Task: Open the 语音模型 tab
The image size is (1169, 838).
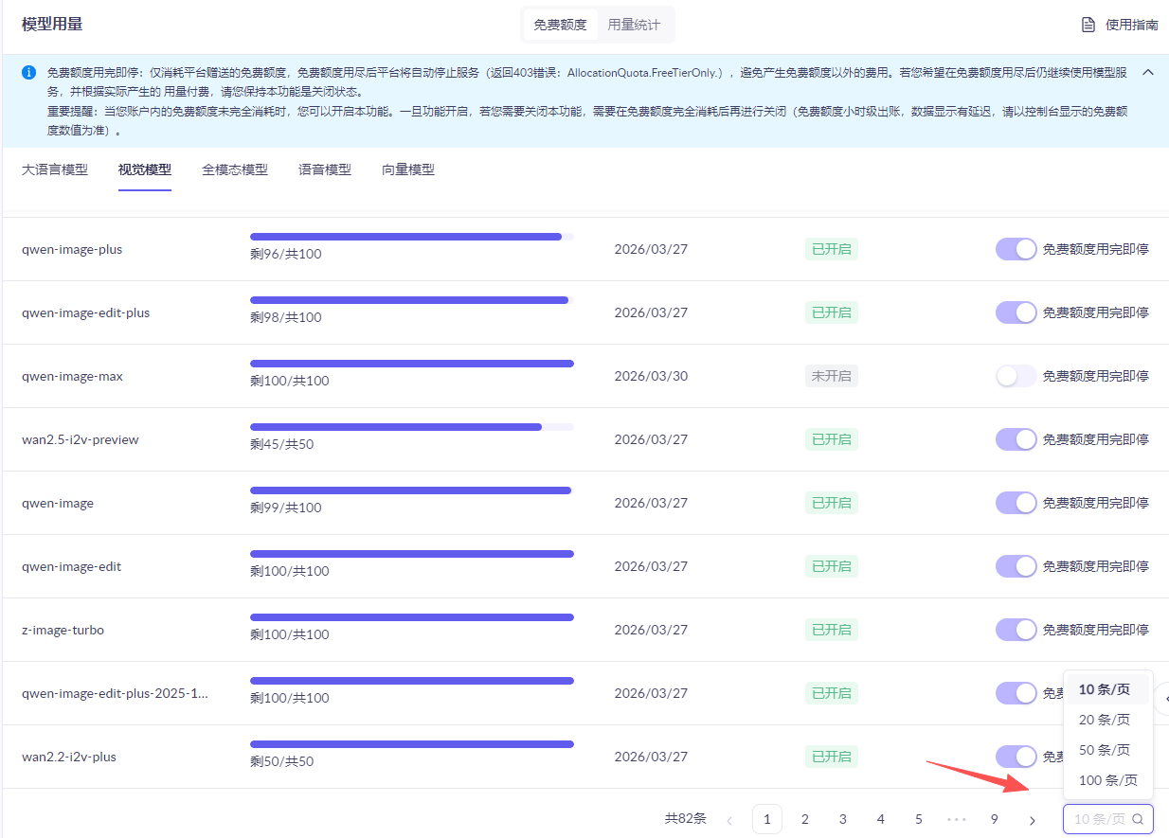Action: (325, 169)
